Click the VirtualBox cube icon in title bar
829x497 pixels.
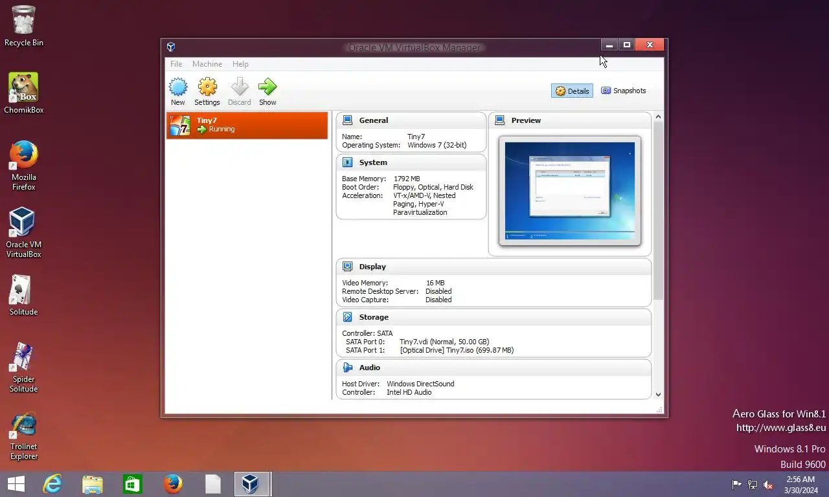click(171, 47)
